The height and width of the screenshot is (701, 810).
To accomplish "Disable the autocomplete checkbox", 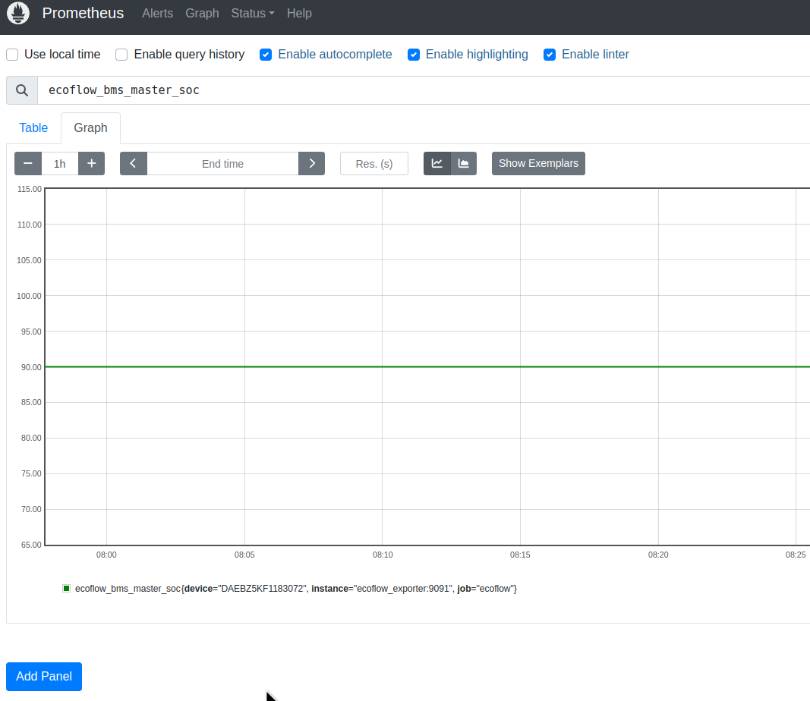I will pyautogui.click(x=266, y=54).
